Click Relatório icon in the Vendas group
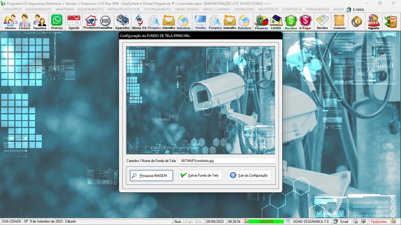 coord(245,21)
